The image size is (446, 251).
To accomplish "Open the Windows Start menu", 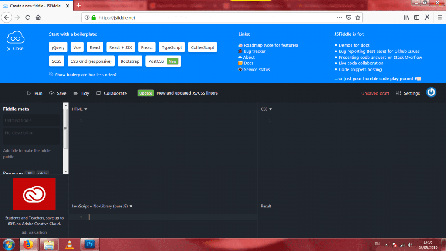I will (9, 244).
